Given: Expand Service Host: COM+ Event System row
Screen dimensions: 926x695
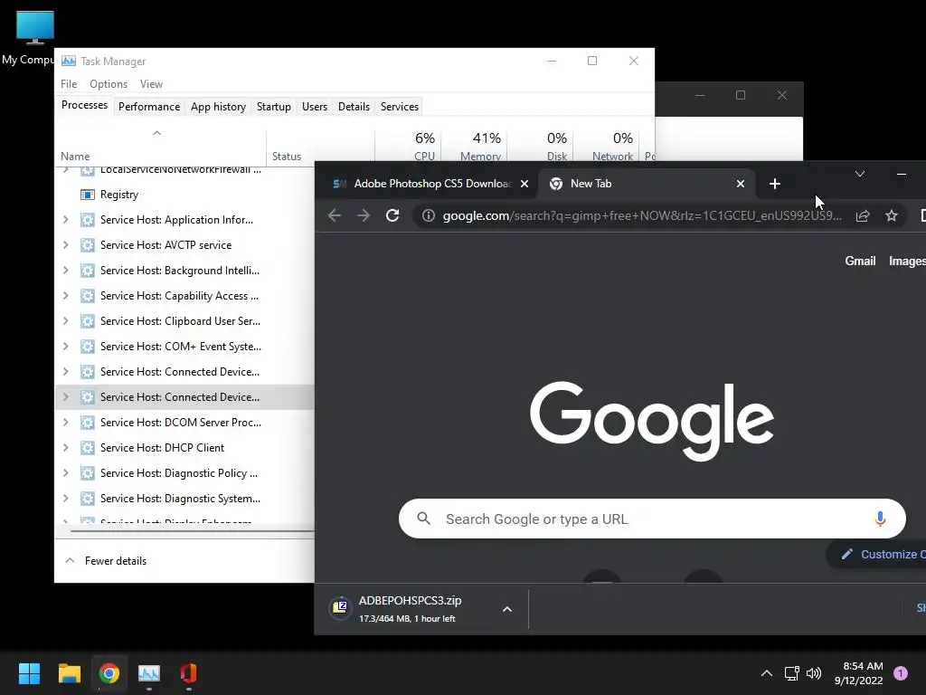Looking at the screenshot, I should [65, 347].
